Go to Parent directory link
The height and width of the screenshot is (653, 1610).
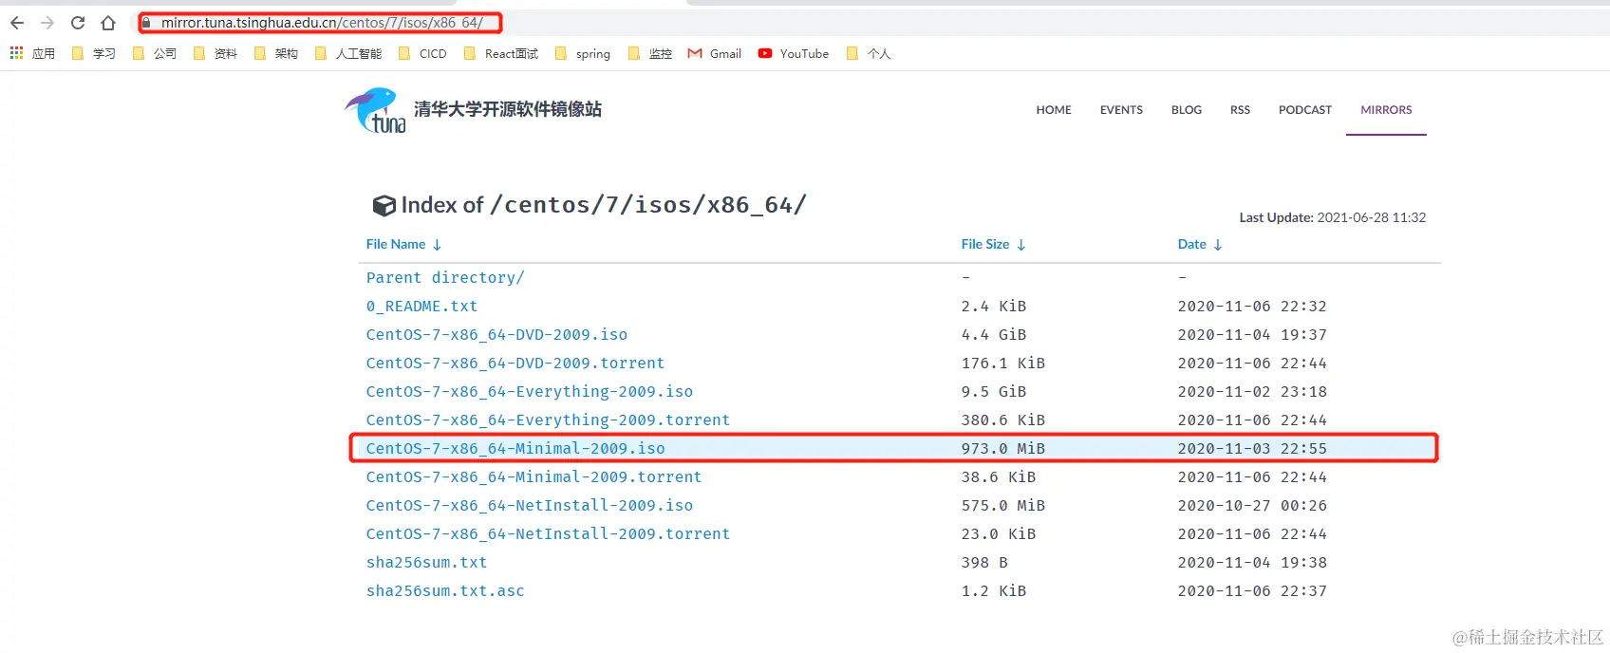click(x=445, y=278)
